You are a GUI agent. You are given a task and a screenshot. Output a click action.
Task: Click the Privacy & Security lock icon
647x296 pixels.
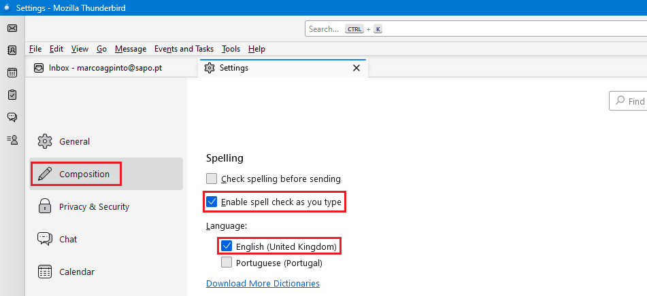point(45,206)
